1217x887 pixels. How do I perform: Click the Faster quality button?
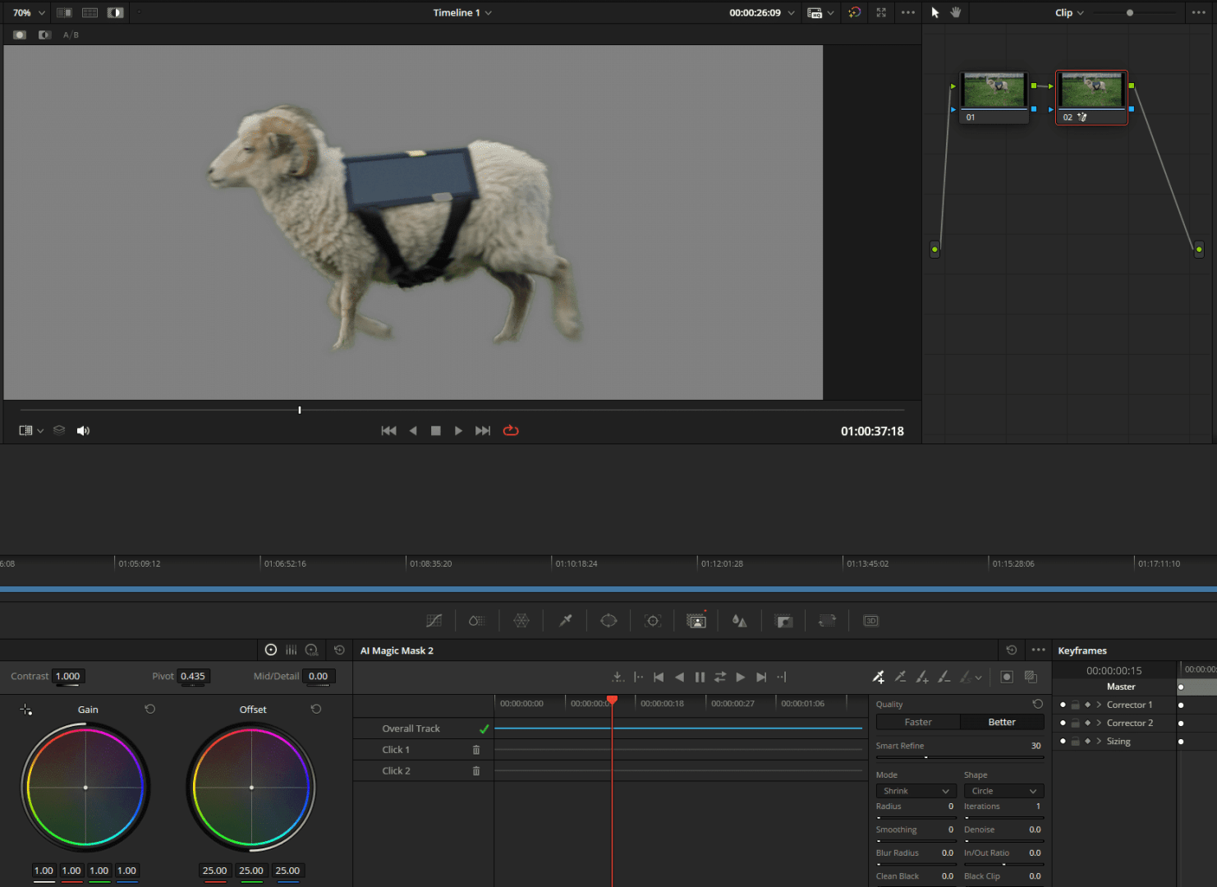click(917, 721)
